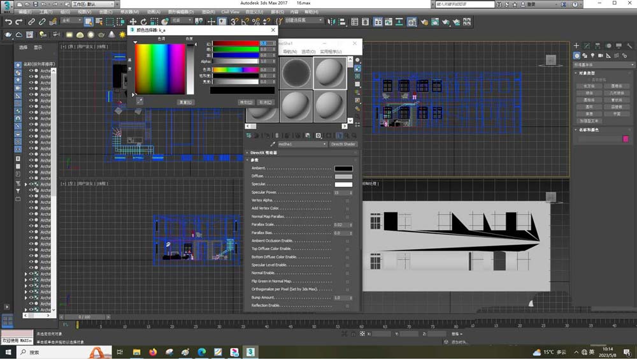Tick the Normal Enable checkbox

[347, 273]
